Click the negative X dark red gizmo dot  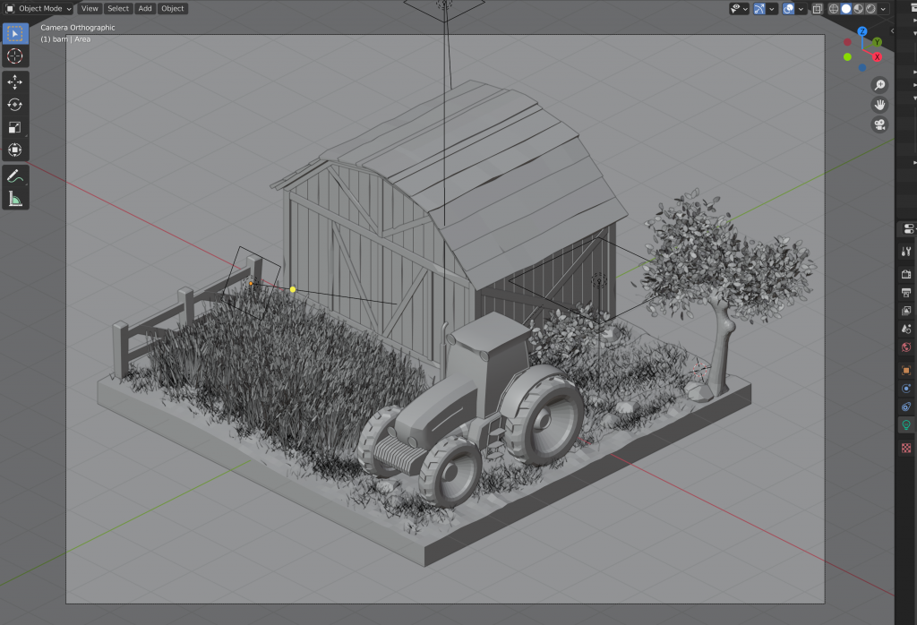(x=847, y=42)
